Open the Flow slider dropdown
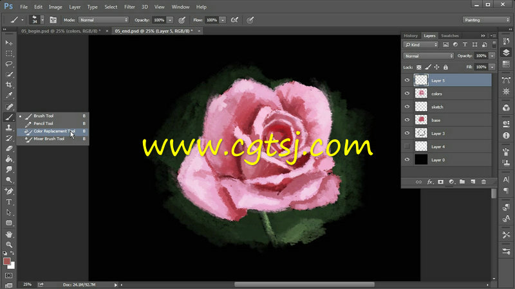 tap(223, 20)
